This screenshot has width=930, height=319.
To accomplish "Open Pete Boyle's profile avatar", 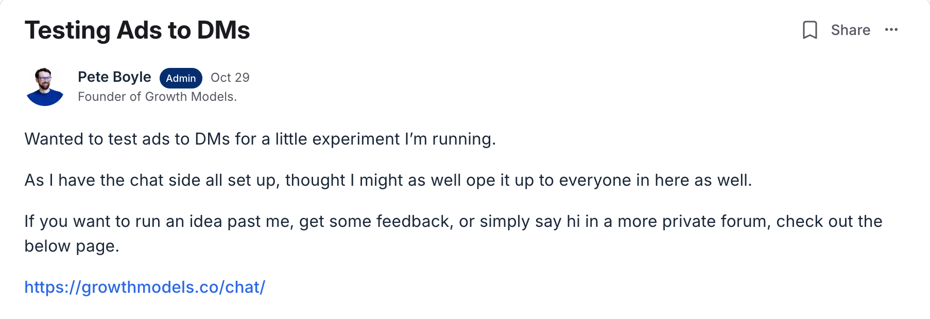I will [45, 86].
